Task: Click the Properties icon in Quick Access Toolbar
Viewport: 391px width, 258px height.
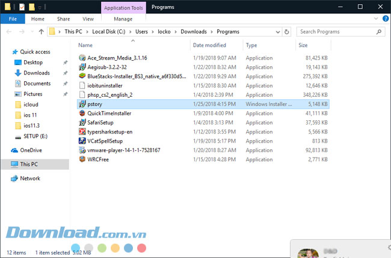Action: [x=22, y=7]
